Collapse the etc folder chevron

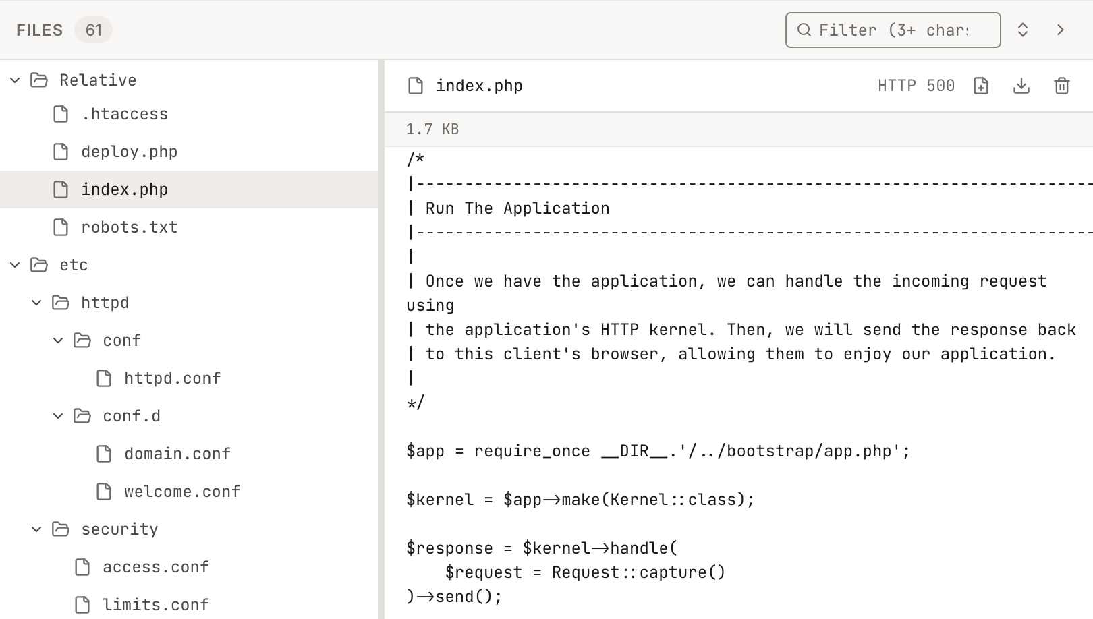(x=15, y=265)
